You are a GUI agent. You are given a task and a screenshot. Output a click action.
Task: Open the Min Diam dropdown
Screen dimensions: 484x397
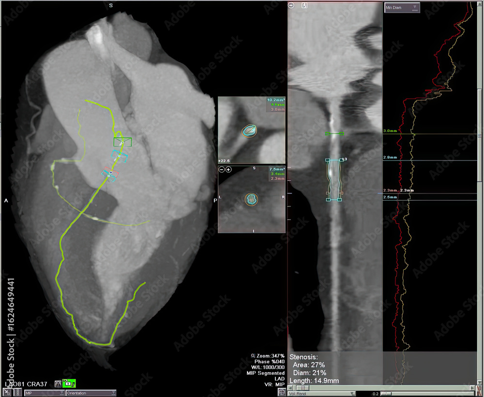402,7
